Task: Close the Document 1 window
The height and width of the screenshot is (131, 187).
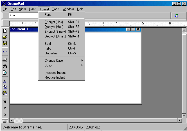Action: (138, 29)
